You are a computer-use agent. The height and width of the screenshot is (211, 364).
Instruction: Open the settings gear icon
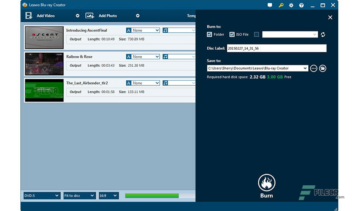click(291, 5)
